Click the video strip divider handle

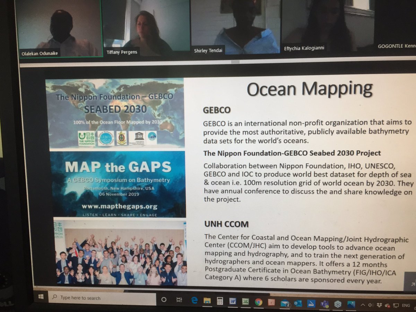(235, 62)
